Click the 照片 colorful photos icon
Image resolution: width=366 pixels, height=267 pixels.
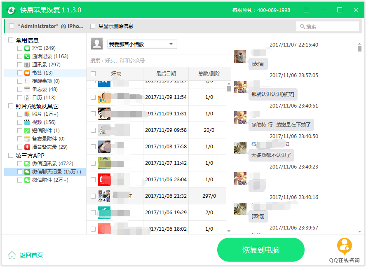click(x=27, y=114)
